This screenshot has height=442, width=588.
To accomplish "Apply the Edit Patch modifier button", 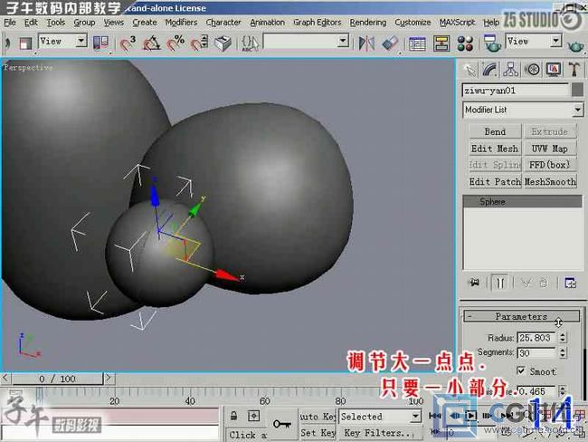I will [495, 182].
